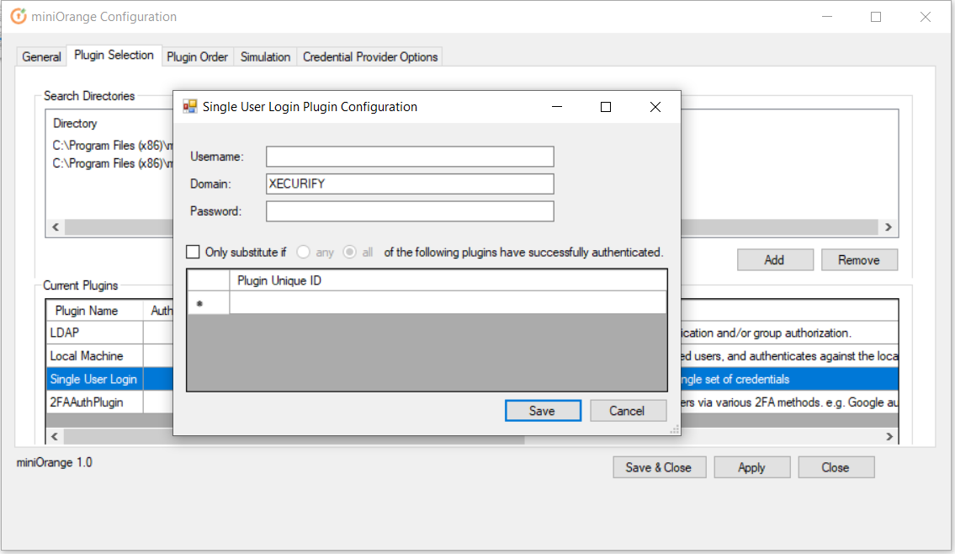Select the 2FAAuthPlugin row
Screen dimensions: 955x554
(x=94, y=402)
